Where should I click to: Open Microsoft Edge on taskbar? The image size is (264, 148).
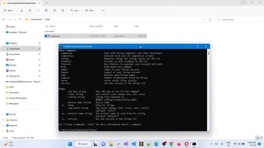point(156,144)
